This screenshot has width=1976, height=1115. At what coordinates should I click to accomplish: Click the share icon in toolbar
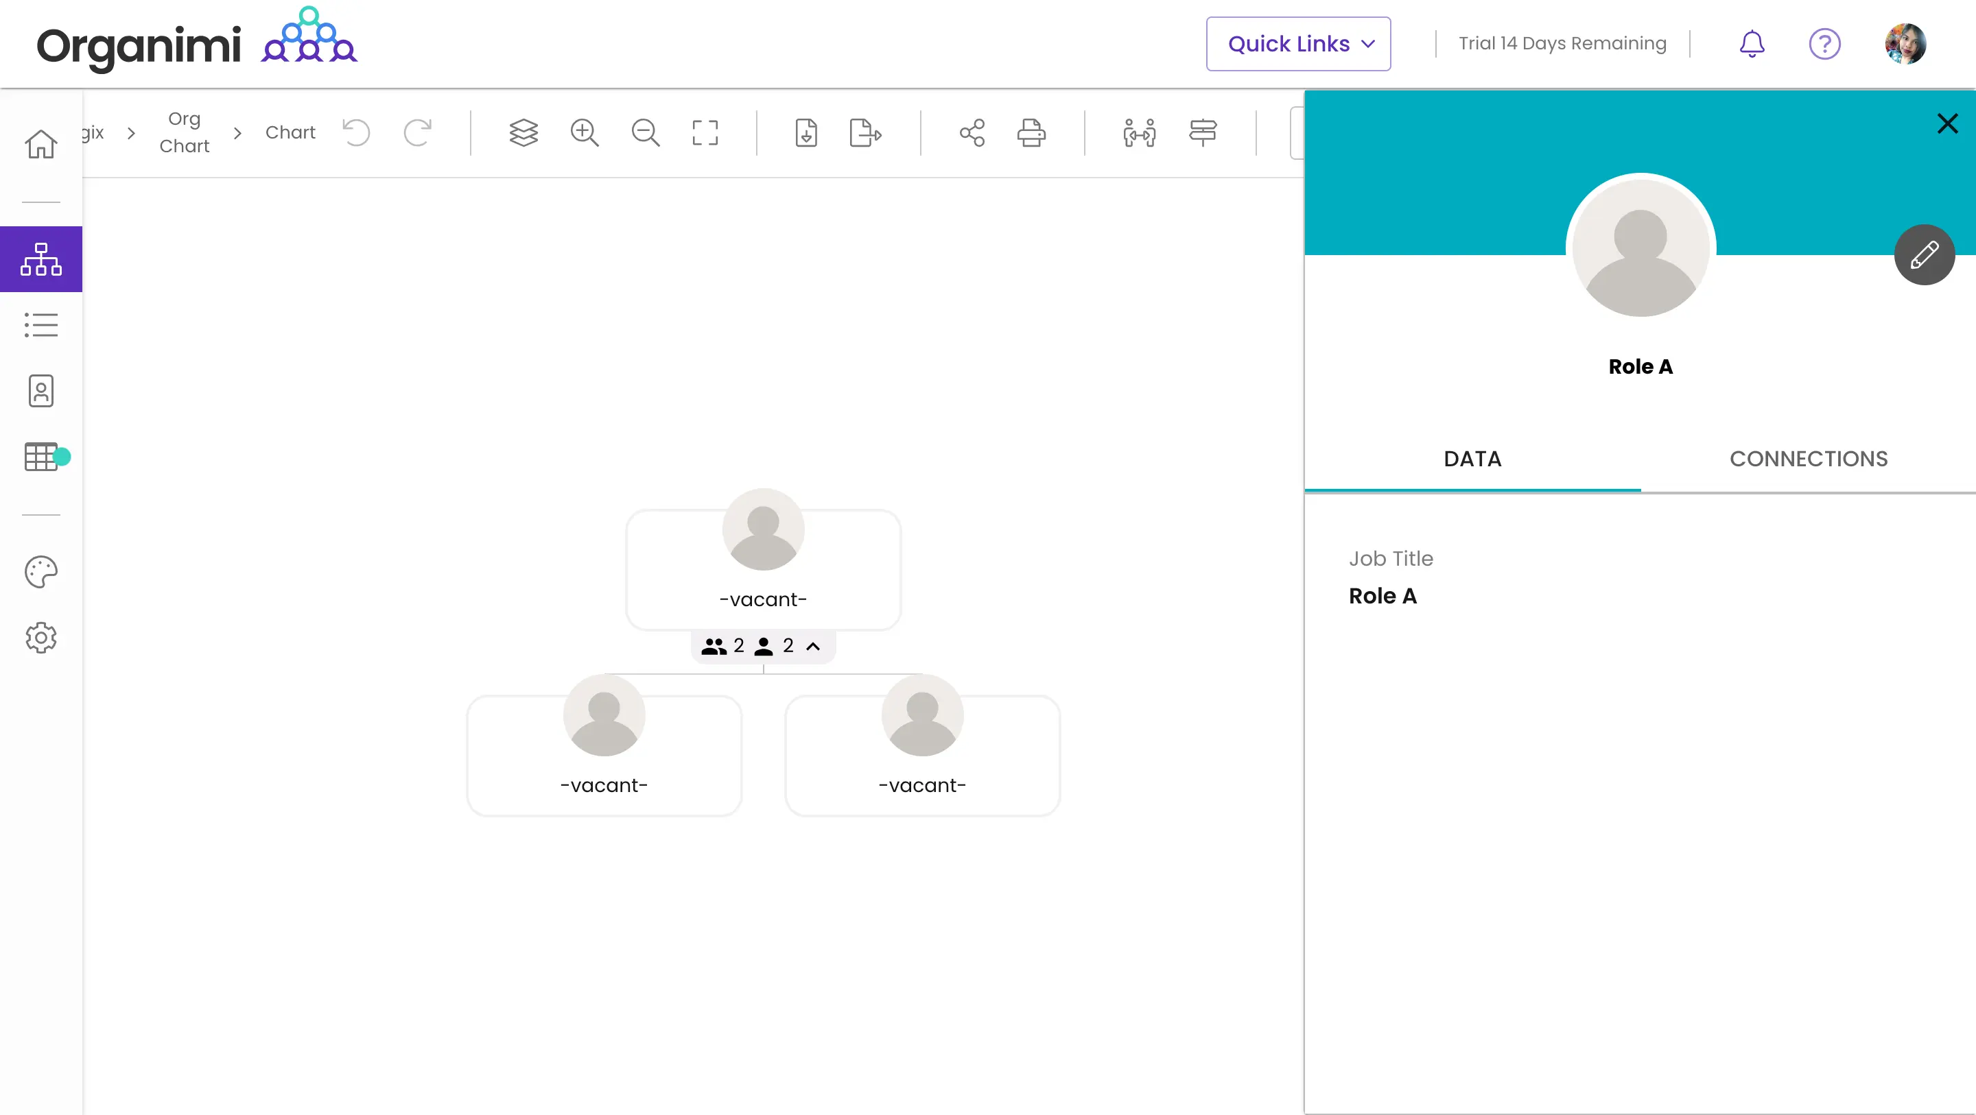(972, 132)
